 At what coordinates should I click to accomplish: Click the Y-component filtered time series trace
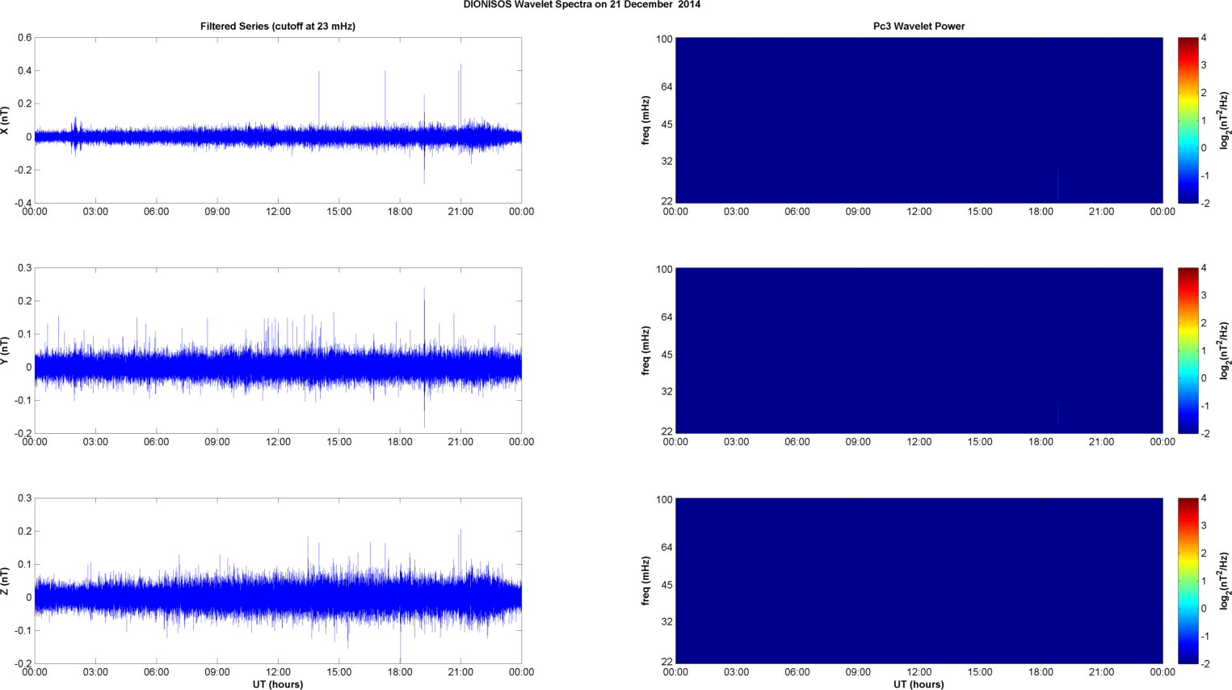[278, 366]
